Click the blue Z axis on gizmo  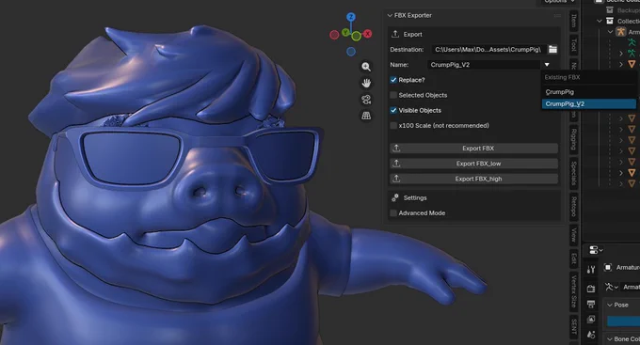pos(351,17)
